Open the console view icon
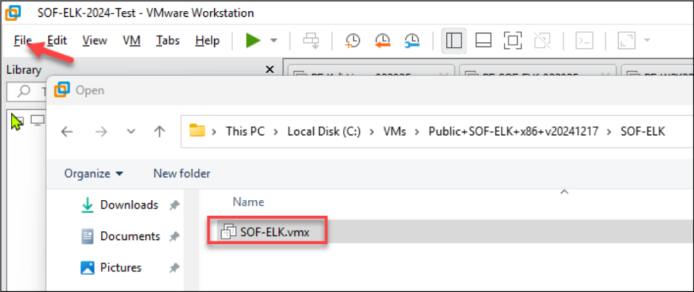This screenshot has height=292, width=694. (584, 41)
